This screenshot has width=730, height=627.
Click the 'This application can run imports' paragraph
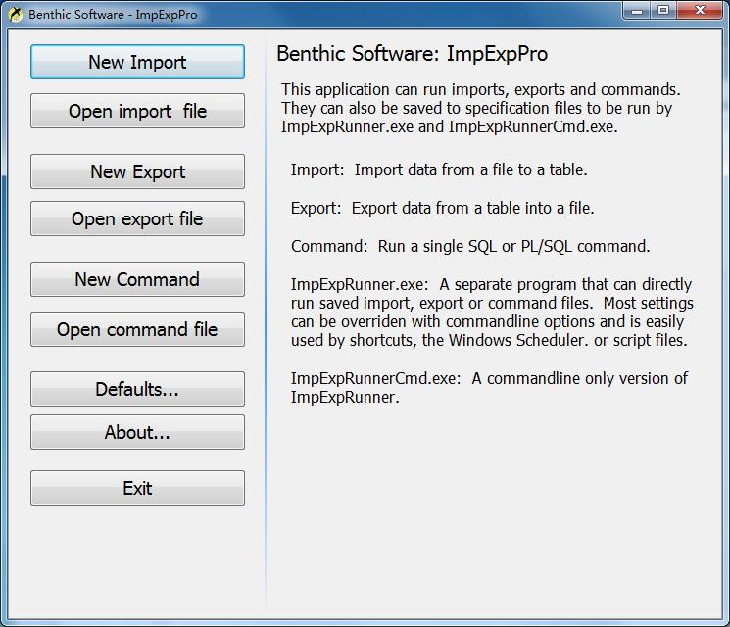click(x=480, y=108)
